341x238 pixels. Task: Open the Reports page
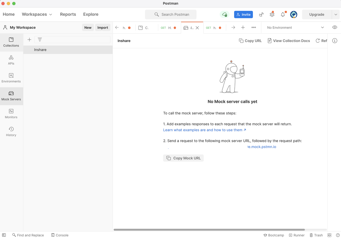(x=68, y=14)
